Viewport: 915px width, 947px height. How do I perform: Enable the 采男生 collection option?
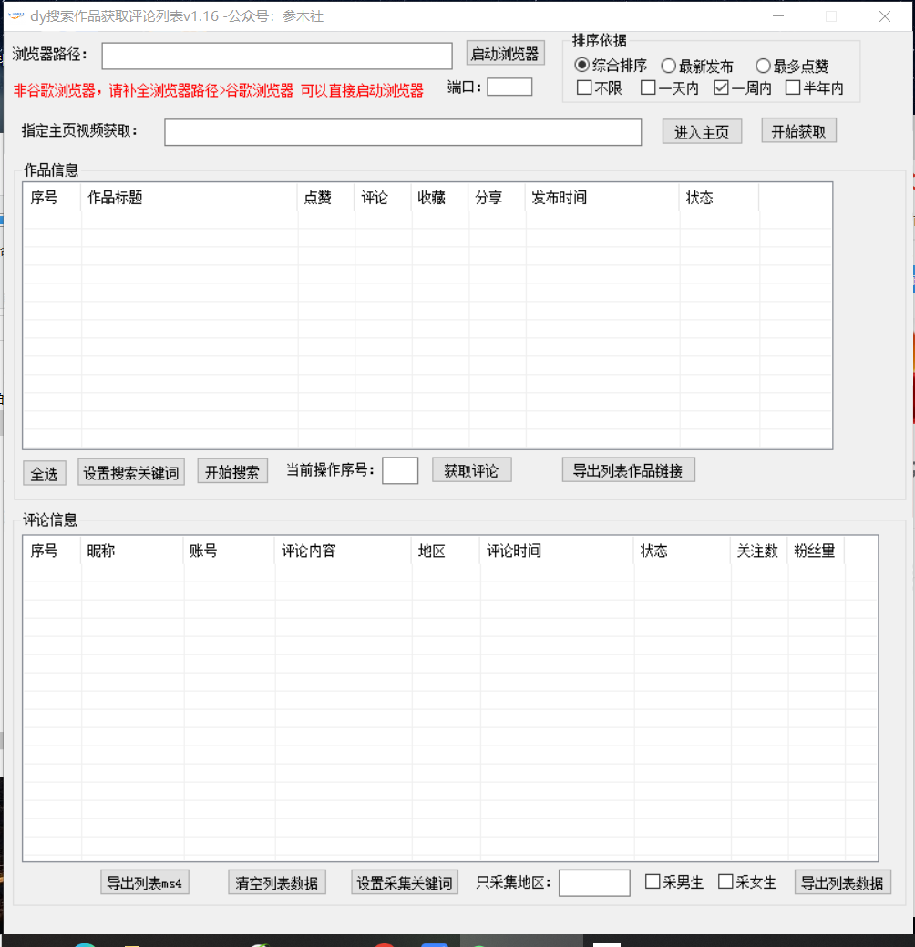(x=653, y=881)
